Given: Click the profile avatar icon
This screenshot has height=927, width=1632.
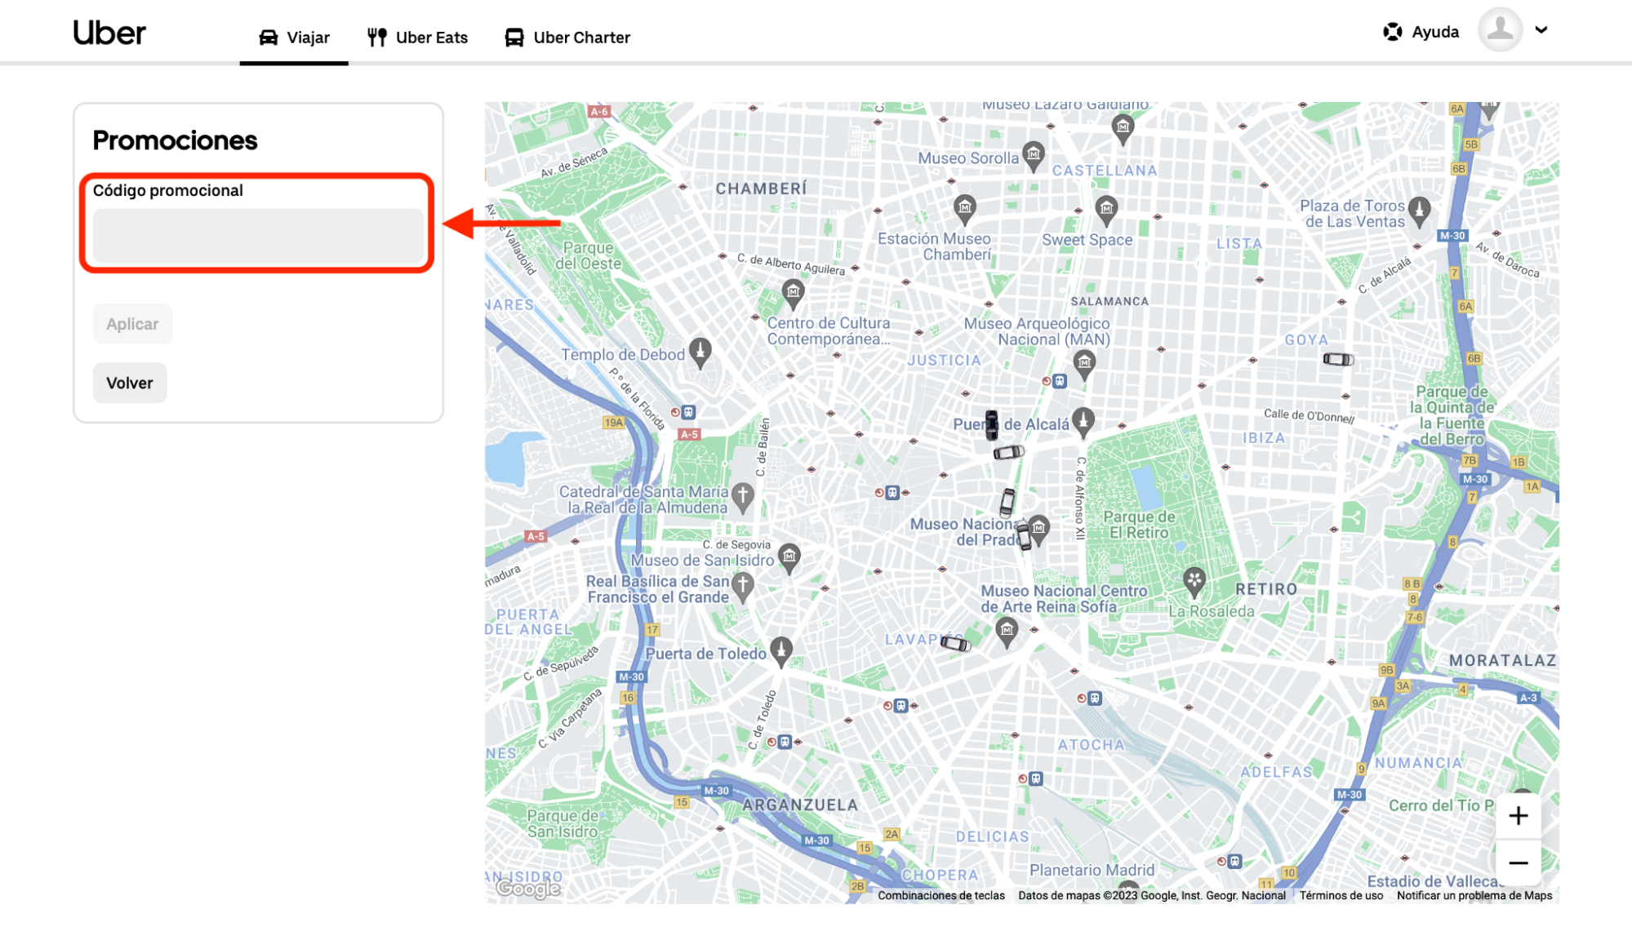Looking at the screenshot, I should pos(1500,30).
